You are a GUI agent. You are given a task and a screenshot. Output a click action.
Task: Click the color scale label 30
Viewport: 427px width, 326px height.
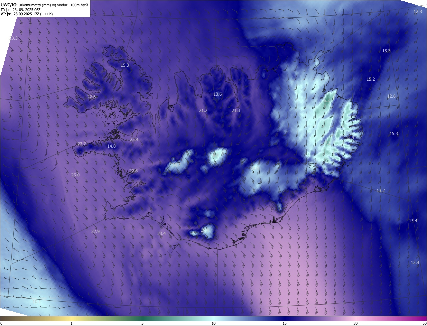[x=356, y=324]
